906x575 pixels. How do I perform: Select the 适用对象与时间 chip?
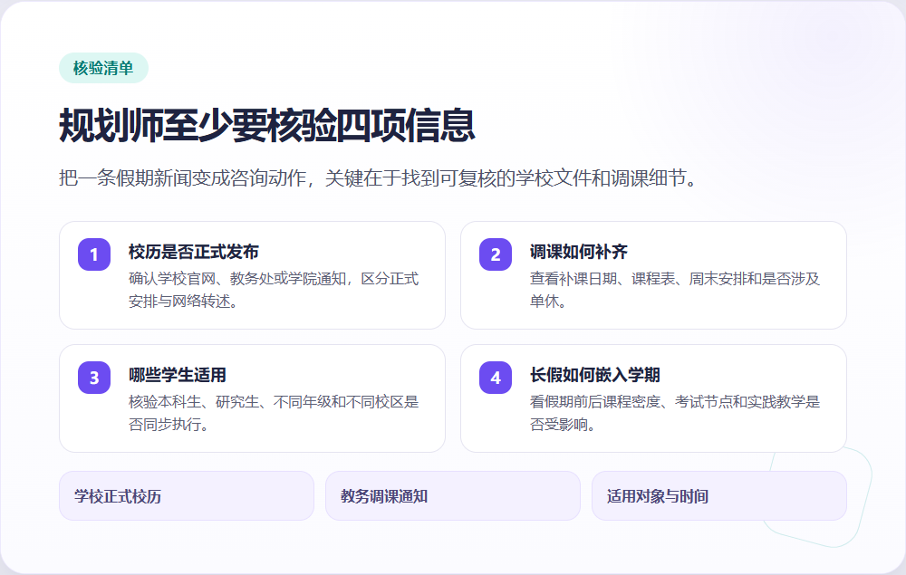719,496
